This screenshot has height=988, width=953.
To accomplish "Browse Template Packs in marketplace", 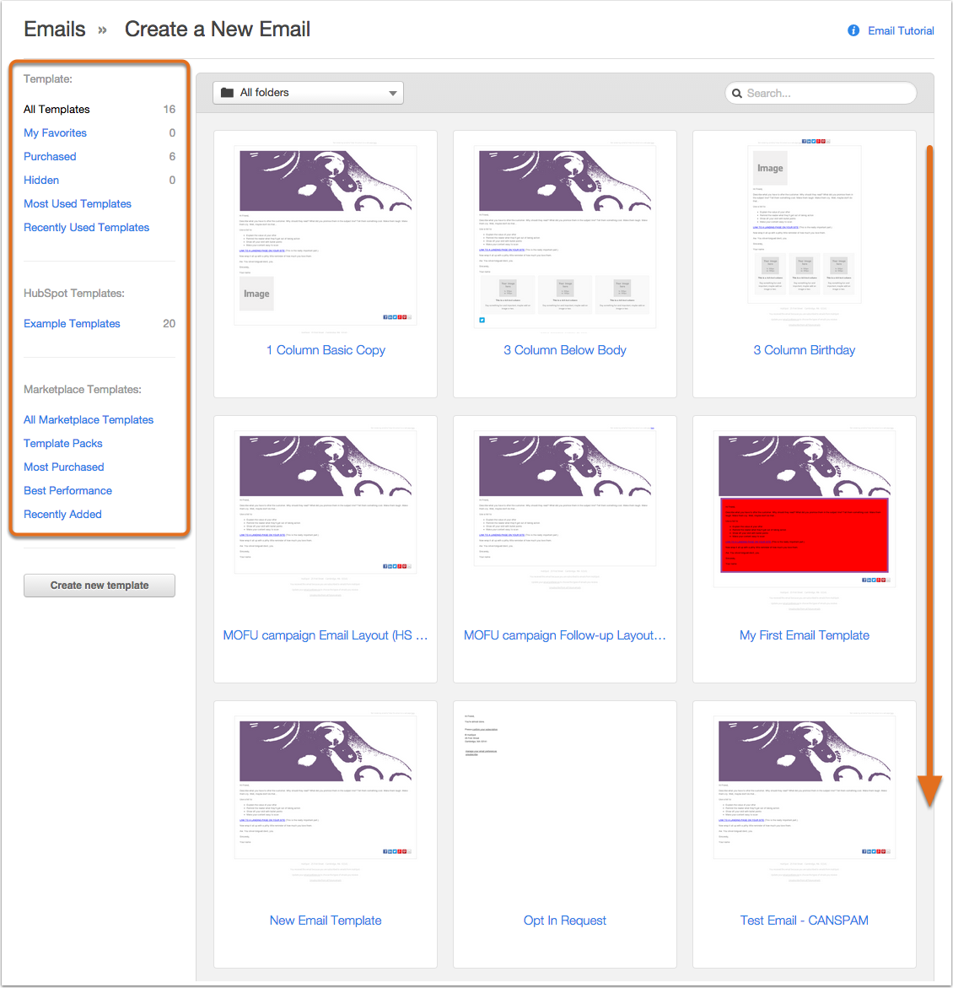I will click(x=63, y=444).
